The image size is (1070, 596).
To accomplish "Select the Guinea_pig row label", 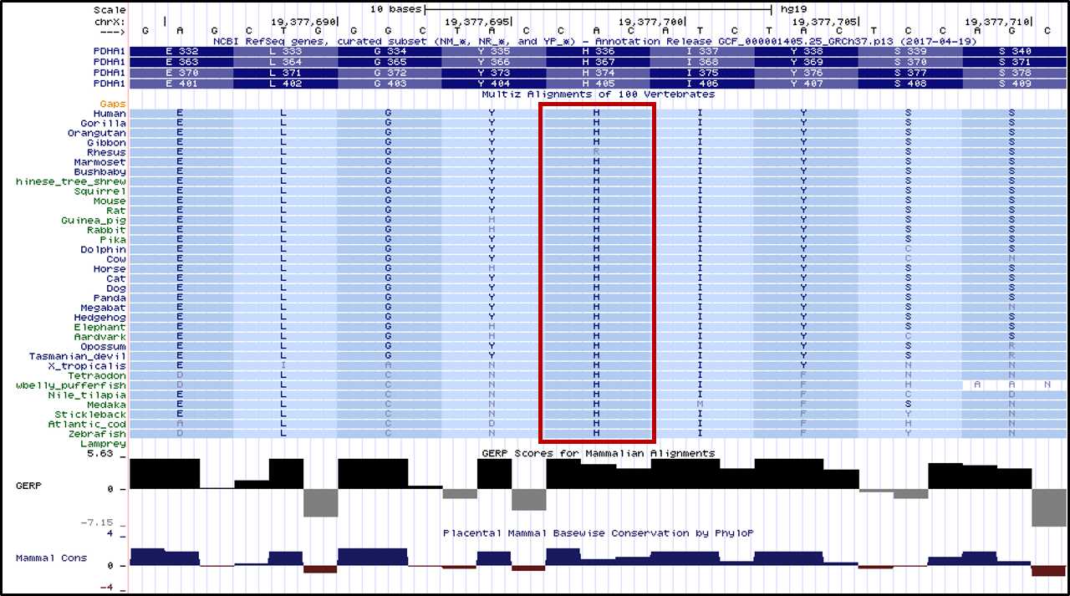I will click(94, 221).
